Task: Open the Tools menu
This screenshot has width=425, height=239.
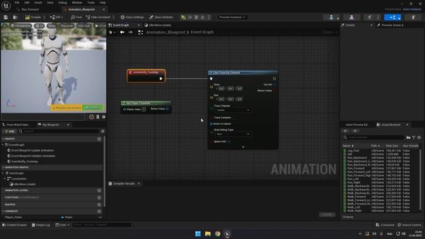Action: point(91,3)
